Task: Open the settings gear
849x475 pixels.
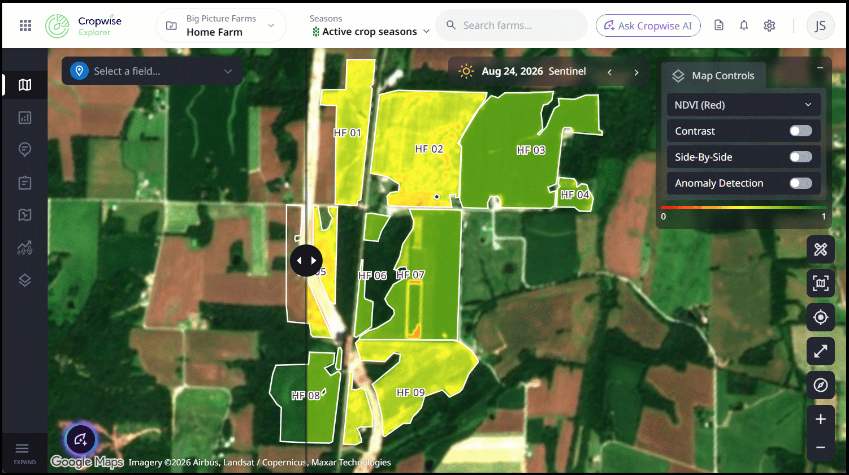Action: tap(769, 25)
